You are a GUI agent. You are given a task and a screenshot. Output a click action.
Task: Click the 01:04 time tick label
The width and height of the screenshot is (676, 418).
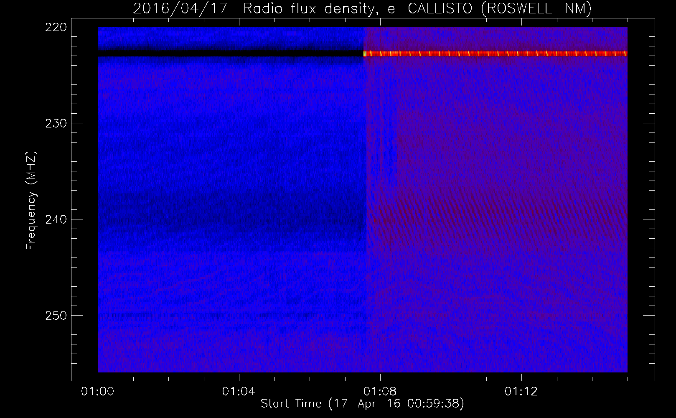[x=239, y=392]
